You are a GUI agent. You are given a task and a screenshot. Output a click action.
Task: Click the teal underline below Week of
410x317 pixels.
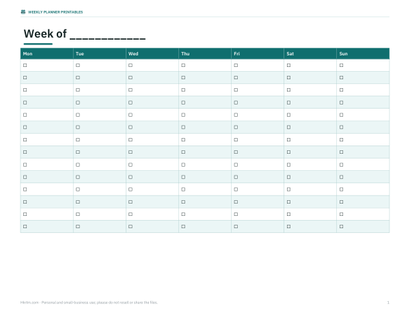38,44
